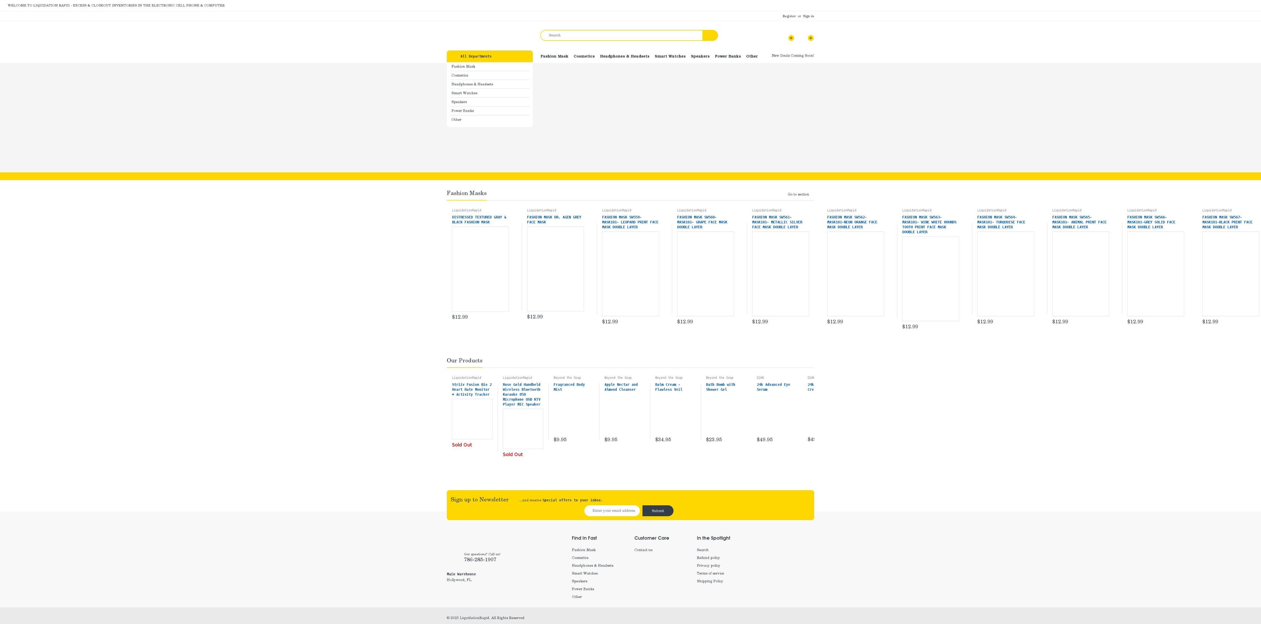Open the shopping cart icon showing 0
This screenshot has width=1261, height=624.
[811, 37]
